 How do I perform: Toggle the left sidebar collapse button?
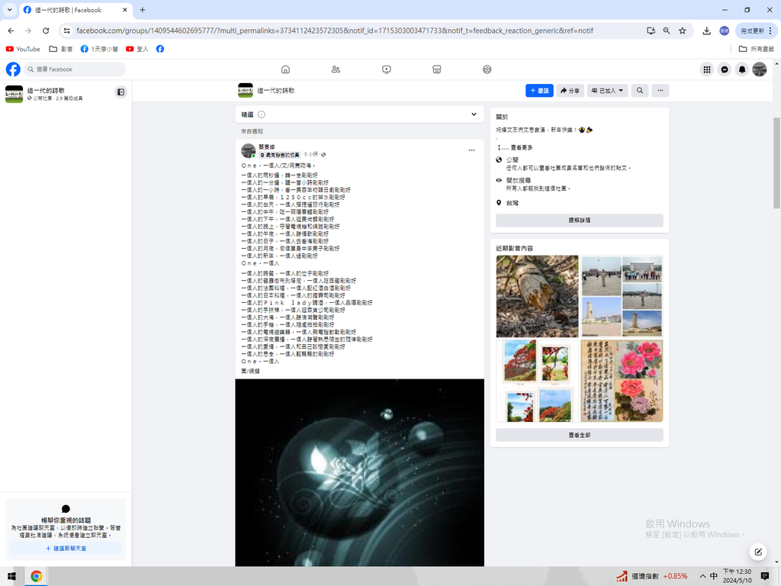121,92
